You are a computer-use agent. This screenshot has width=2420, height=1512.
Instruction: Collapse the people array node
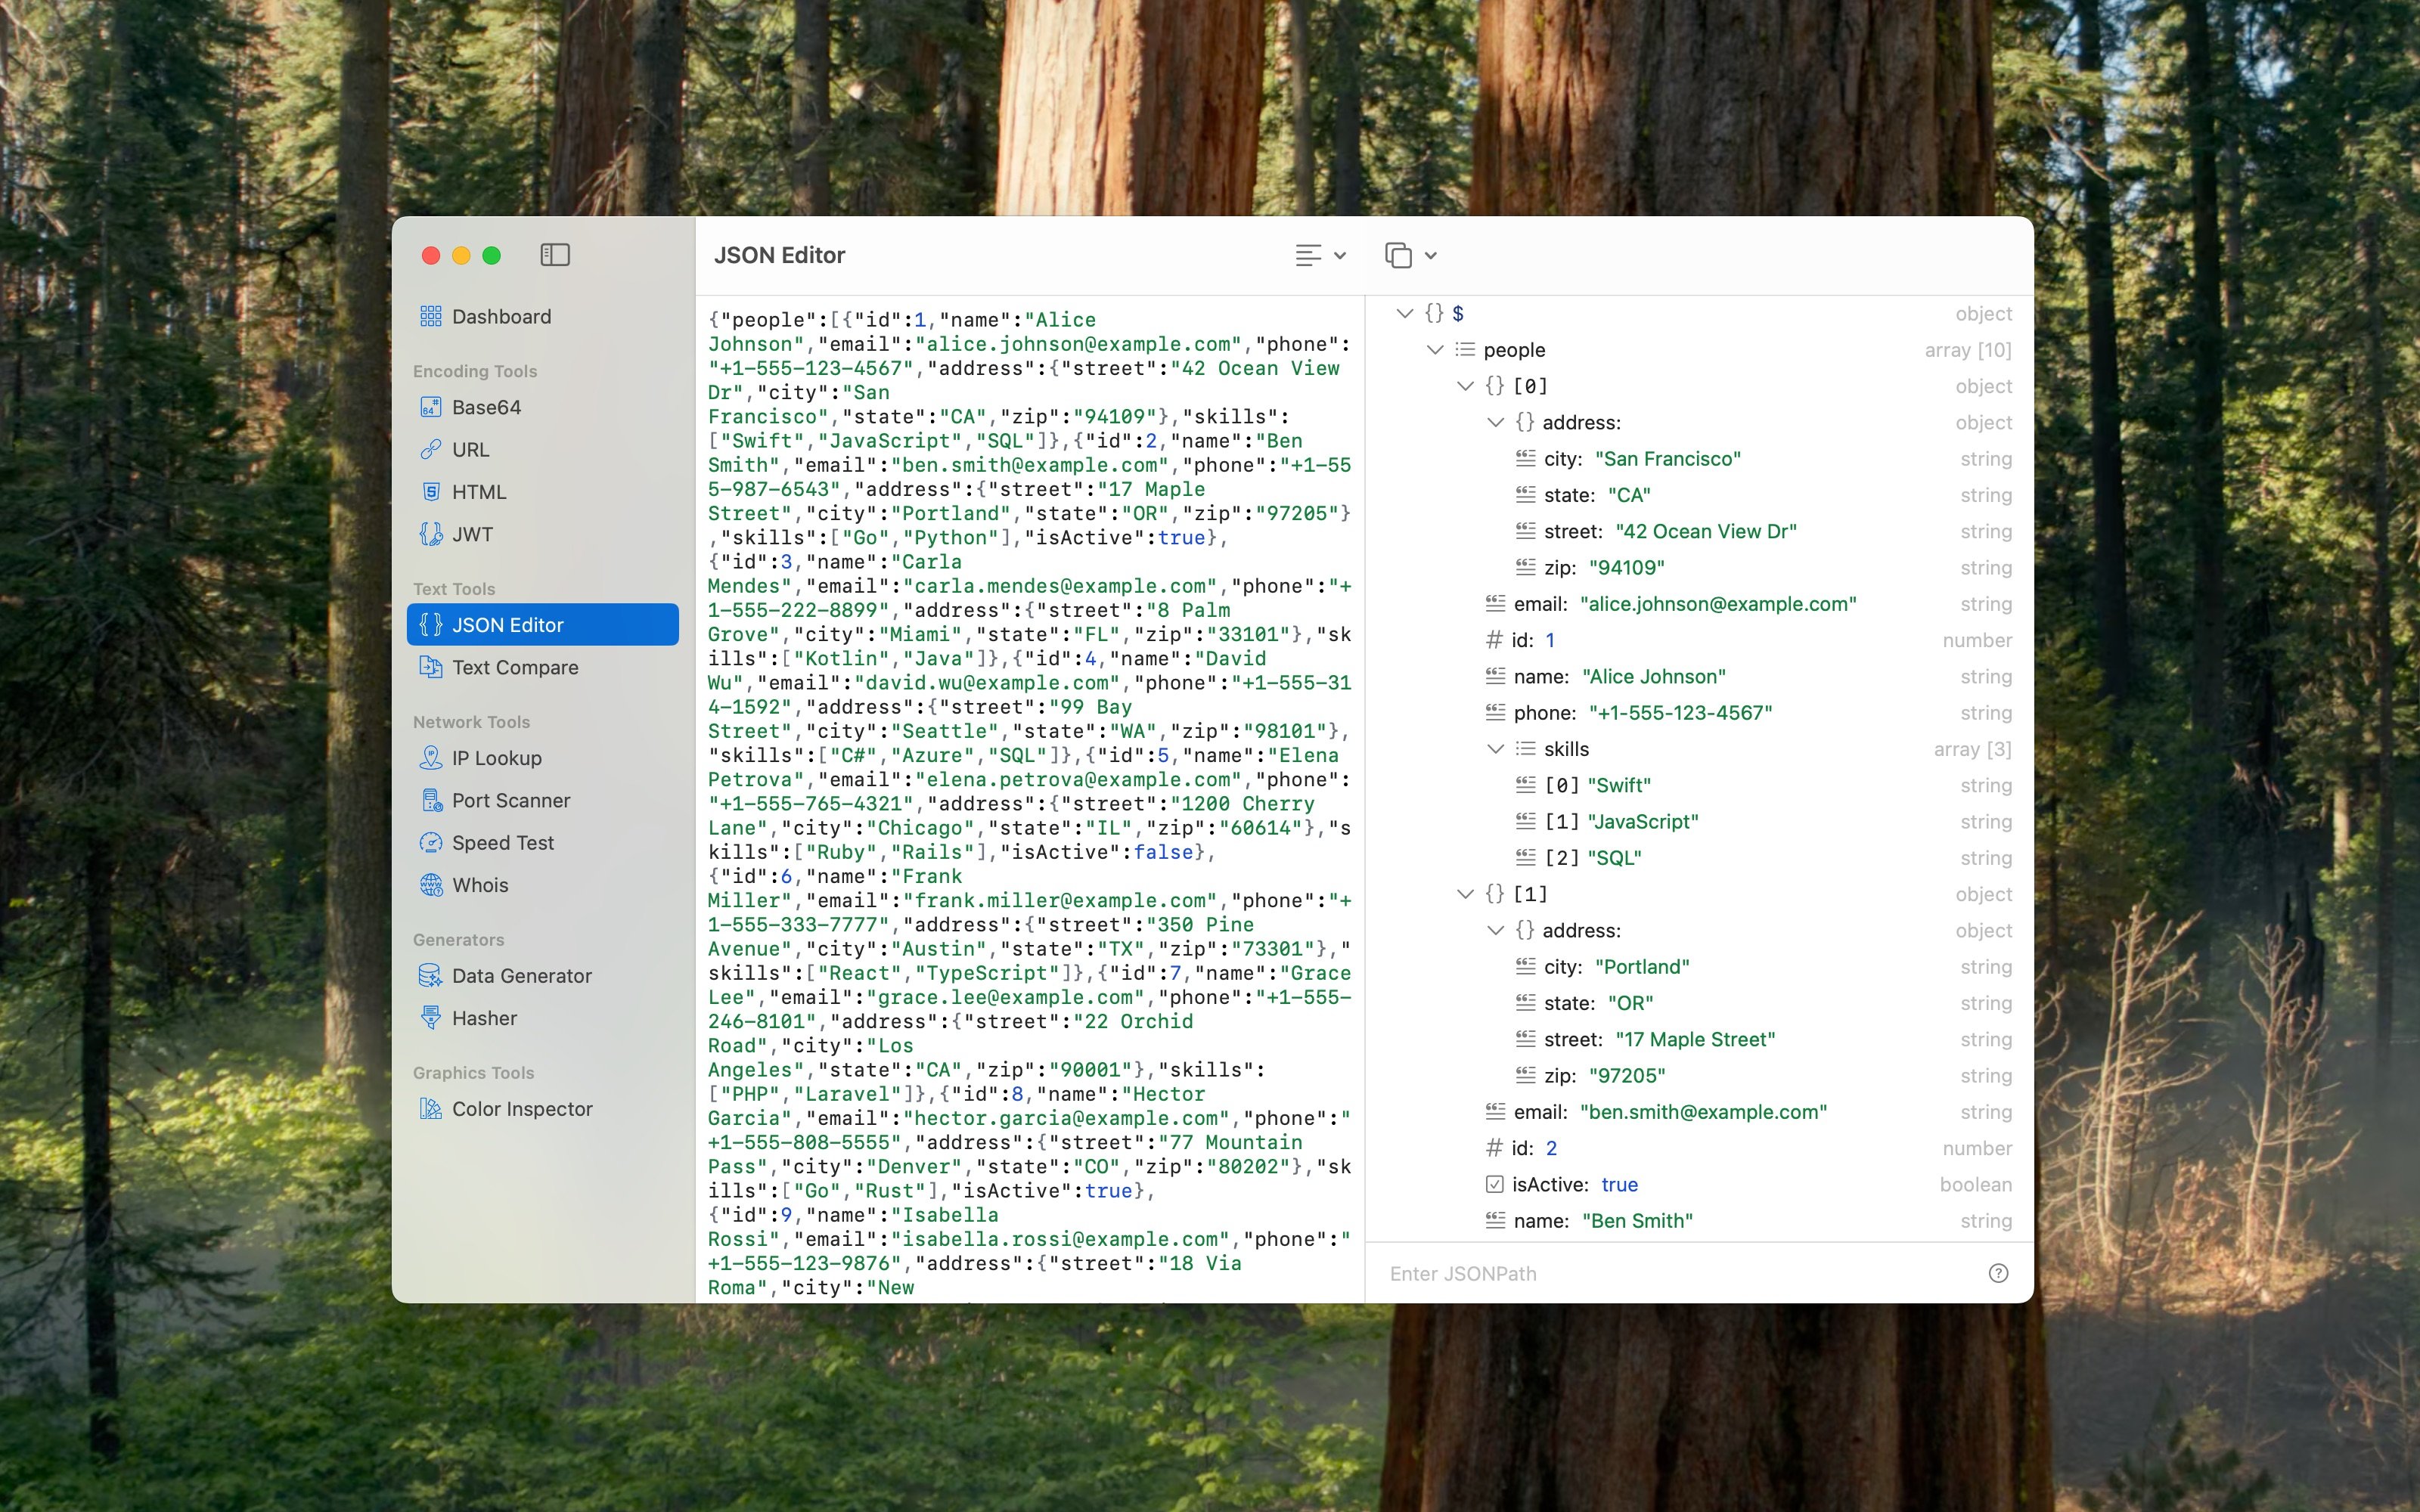tap(1435, 350)
